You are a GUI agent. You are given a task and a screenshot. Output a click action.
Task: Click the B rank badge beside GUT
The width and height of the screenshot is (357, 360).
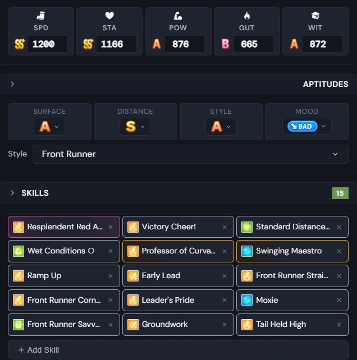tap(225, 44)
